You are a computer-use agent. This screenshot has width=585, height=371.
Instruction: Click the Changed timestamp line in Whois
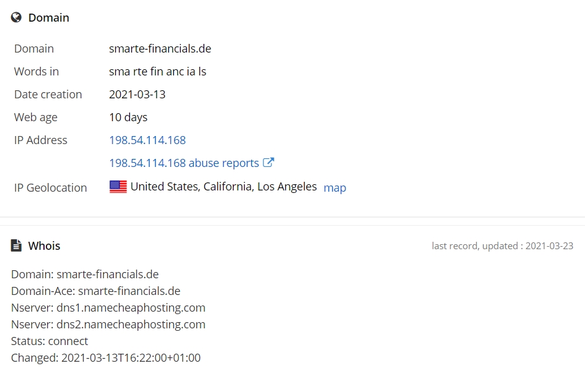pos(106,358)
